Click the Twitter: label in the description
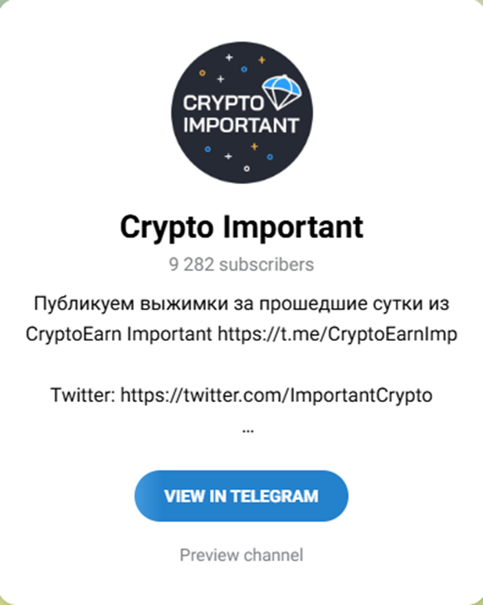Screen dimensions: 483x605 point(83,396)
